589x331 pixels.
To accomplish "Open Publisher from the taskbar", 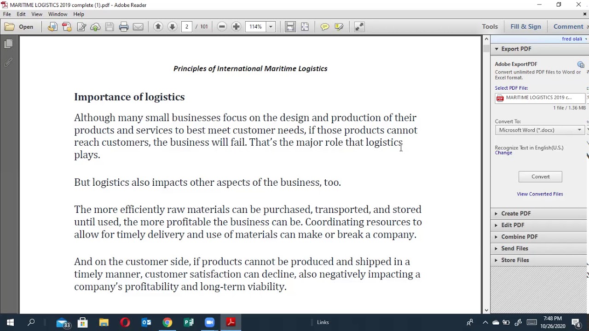I will click(x=189, y=323).
